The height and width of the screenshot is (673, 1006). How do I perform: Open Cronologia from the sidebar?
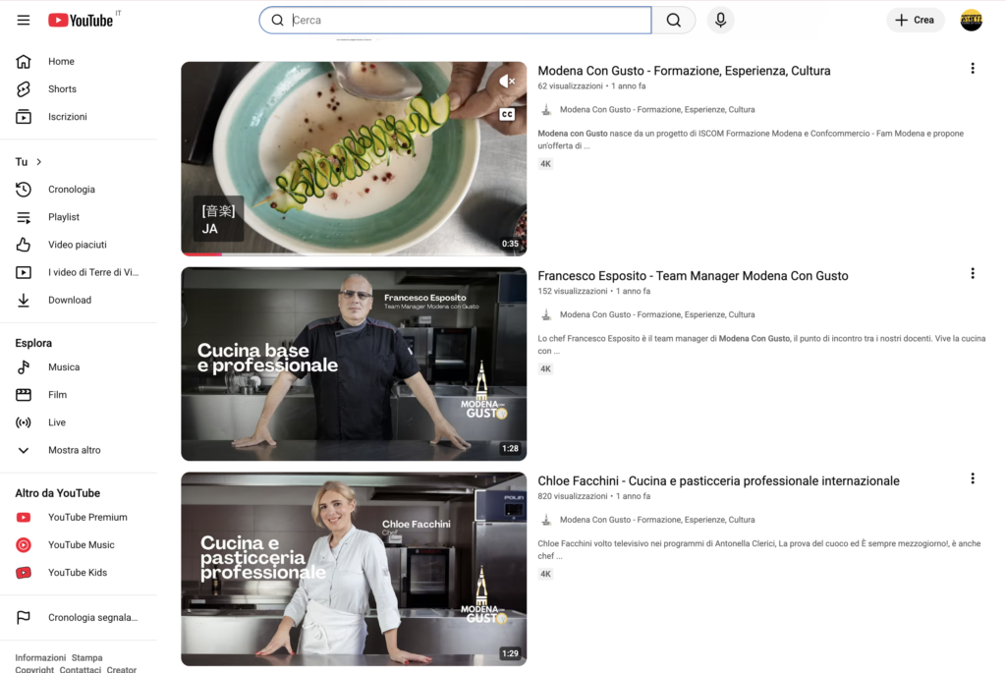(71, 190)
